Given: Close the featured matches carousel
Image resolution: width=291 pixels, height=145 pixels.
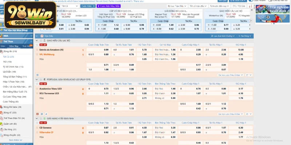Looking at the screenshot, I should 252,10.
